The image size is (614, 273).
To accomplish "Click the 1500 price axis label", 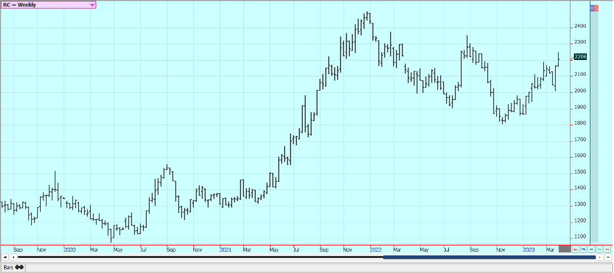I will point(580,172).
